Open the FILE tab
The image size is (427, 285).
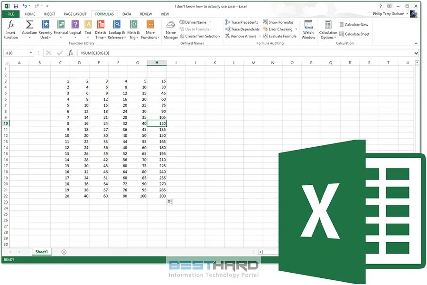[10, 14]
